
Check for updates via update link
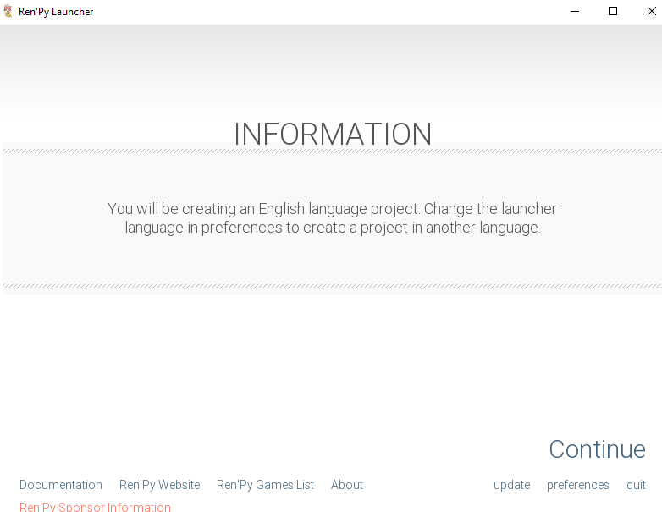(511, 485)
